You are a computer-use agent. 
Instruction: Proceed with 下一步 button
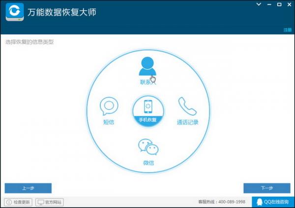coord(267,188)
